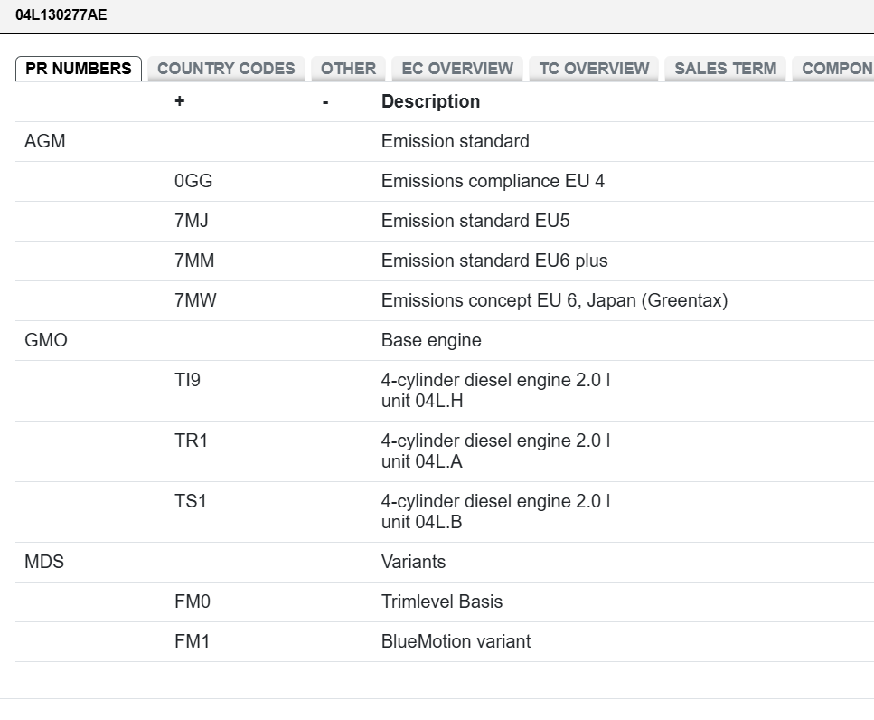The image size is (874, 720).
Task: Click PR code 7MM
Action: tap(194, 261)
